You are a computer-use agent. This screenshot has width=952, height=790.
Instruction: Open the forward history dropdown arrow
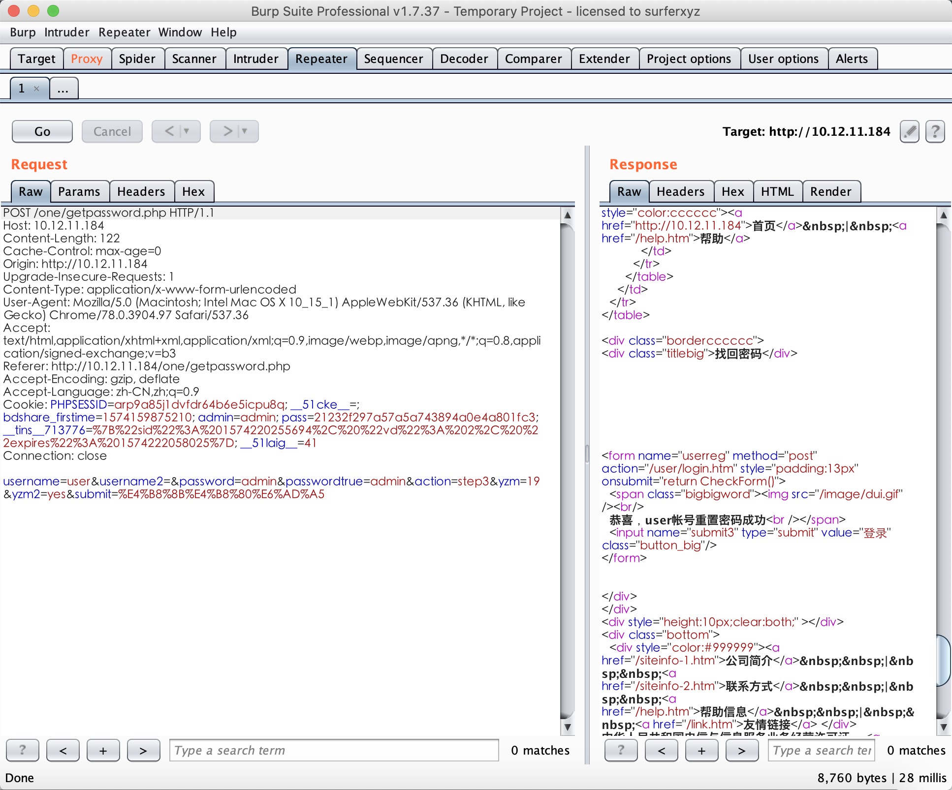pyautogui.click(x=245, y=131)
